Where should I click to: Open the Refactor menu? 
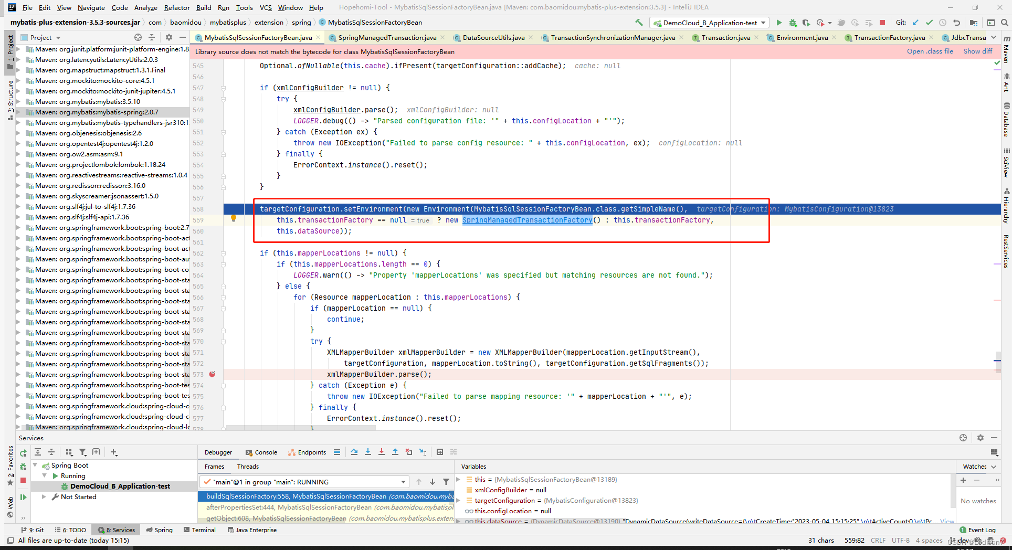pos(177,7)
